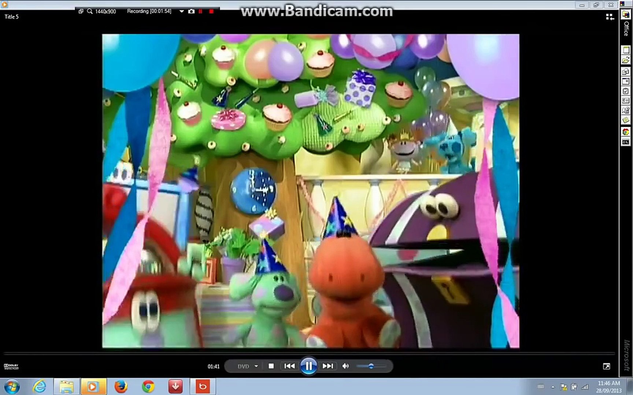Pause the video playback
The image size is (633, 395).
click(309, 366)
